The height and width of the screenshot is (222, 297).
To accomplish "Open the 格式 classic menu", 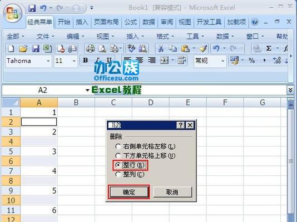I will (165, 36).
